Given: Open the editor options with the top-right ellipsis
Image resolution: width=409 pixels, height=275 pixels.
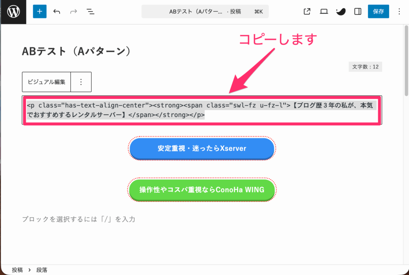Looking at the screenshot, I should click(399, 11).
